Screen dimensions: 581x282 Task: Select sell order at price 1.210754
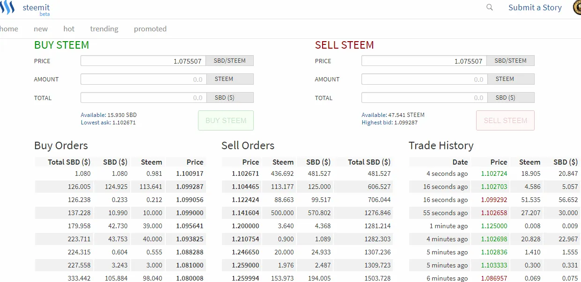click(308, 239)
